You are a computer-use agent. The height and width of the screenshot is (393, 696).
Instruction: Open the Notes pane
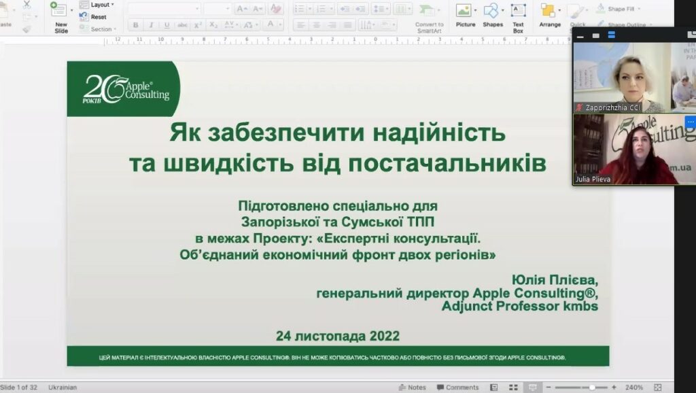[413, 388]
